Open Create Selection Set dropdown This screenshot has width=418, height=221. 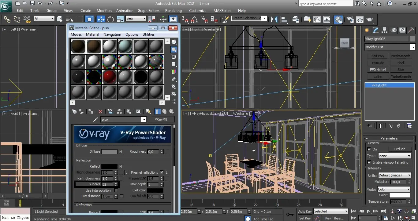tap(249, 18)
